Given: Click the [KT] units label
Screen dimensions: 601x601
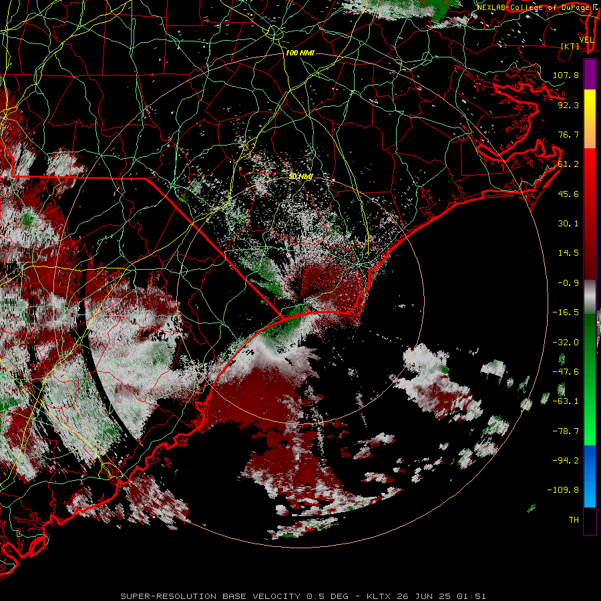Looking at the screenshot, I should click(570, 46).
